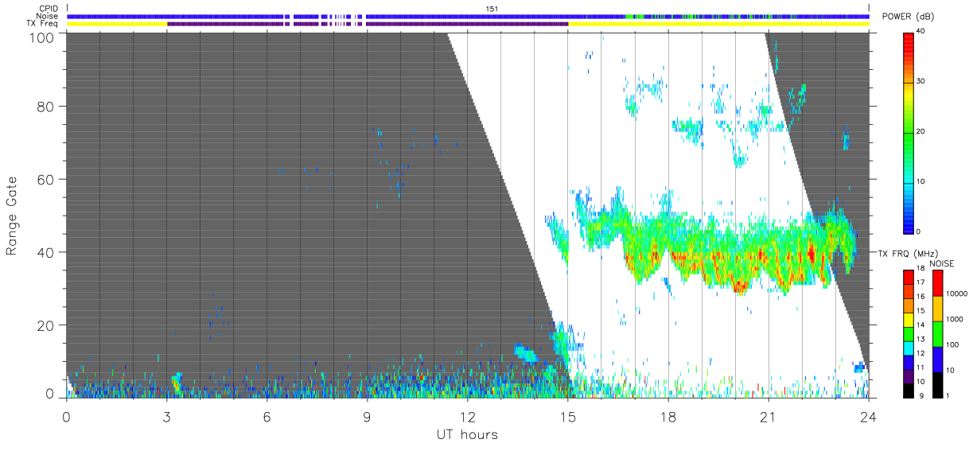Click the '20' label on the power scale

[x=922, y=131]
